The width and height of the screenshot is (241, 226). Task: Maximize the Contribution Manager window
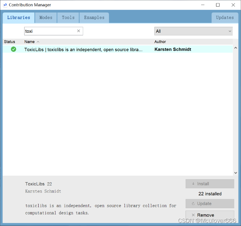[218, 5]
